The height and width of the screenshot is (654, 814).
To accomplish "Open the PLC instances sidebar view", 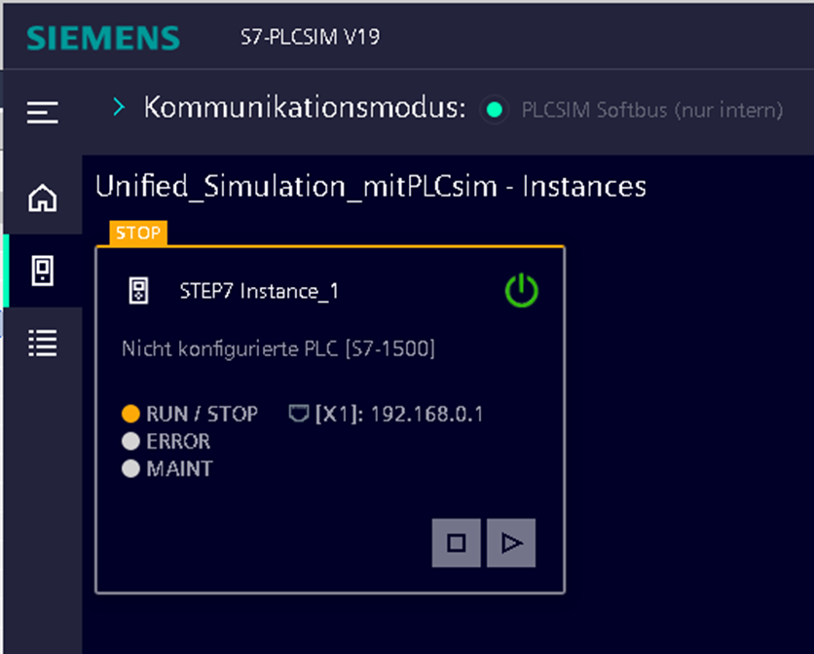I will coord(43,271).
